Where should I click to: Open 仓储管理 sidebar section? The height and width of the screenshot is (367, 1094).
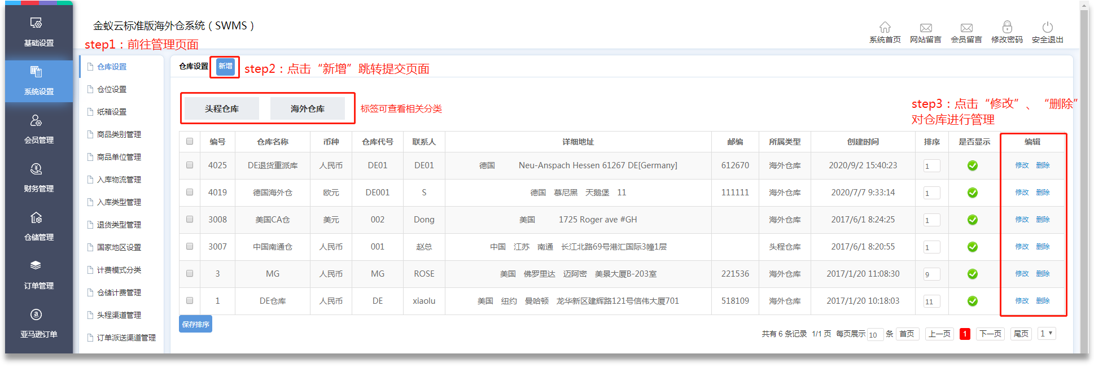coord(38,226)
